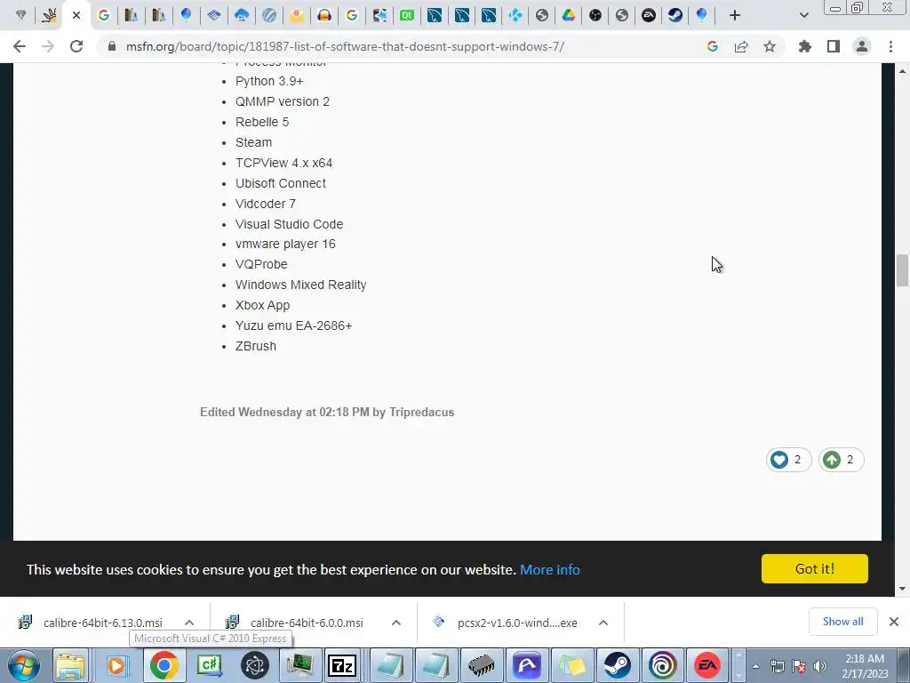Open the share this page icon

pos(741,46)
